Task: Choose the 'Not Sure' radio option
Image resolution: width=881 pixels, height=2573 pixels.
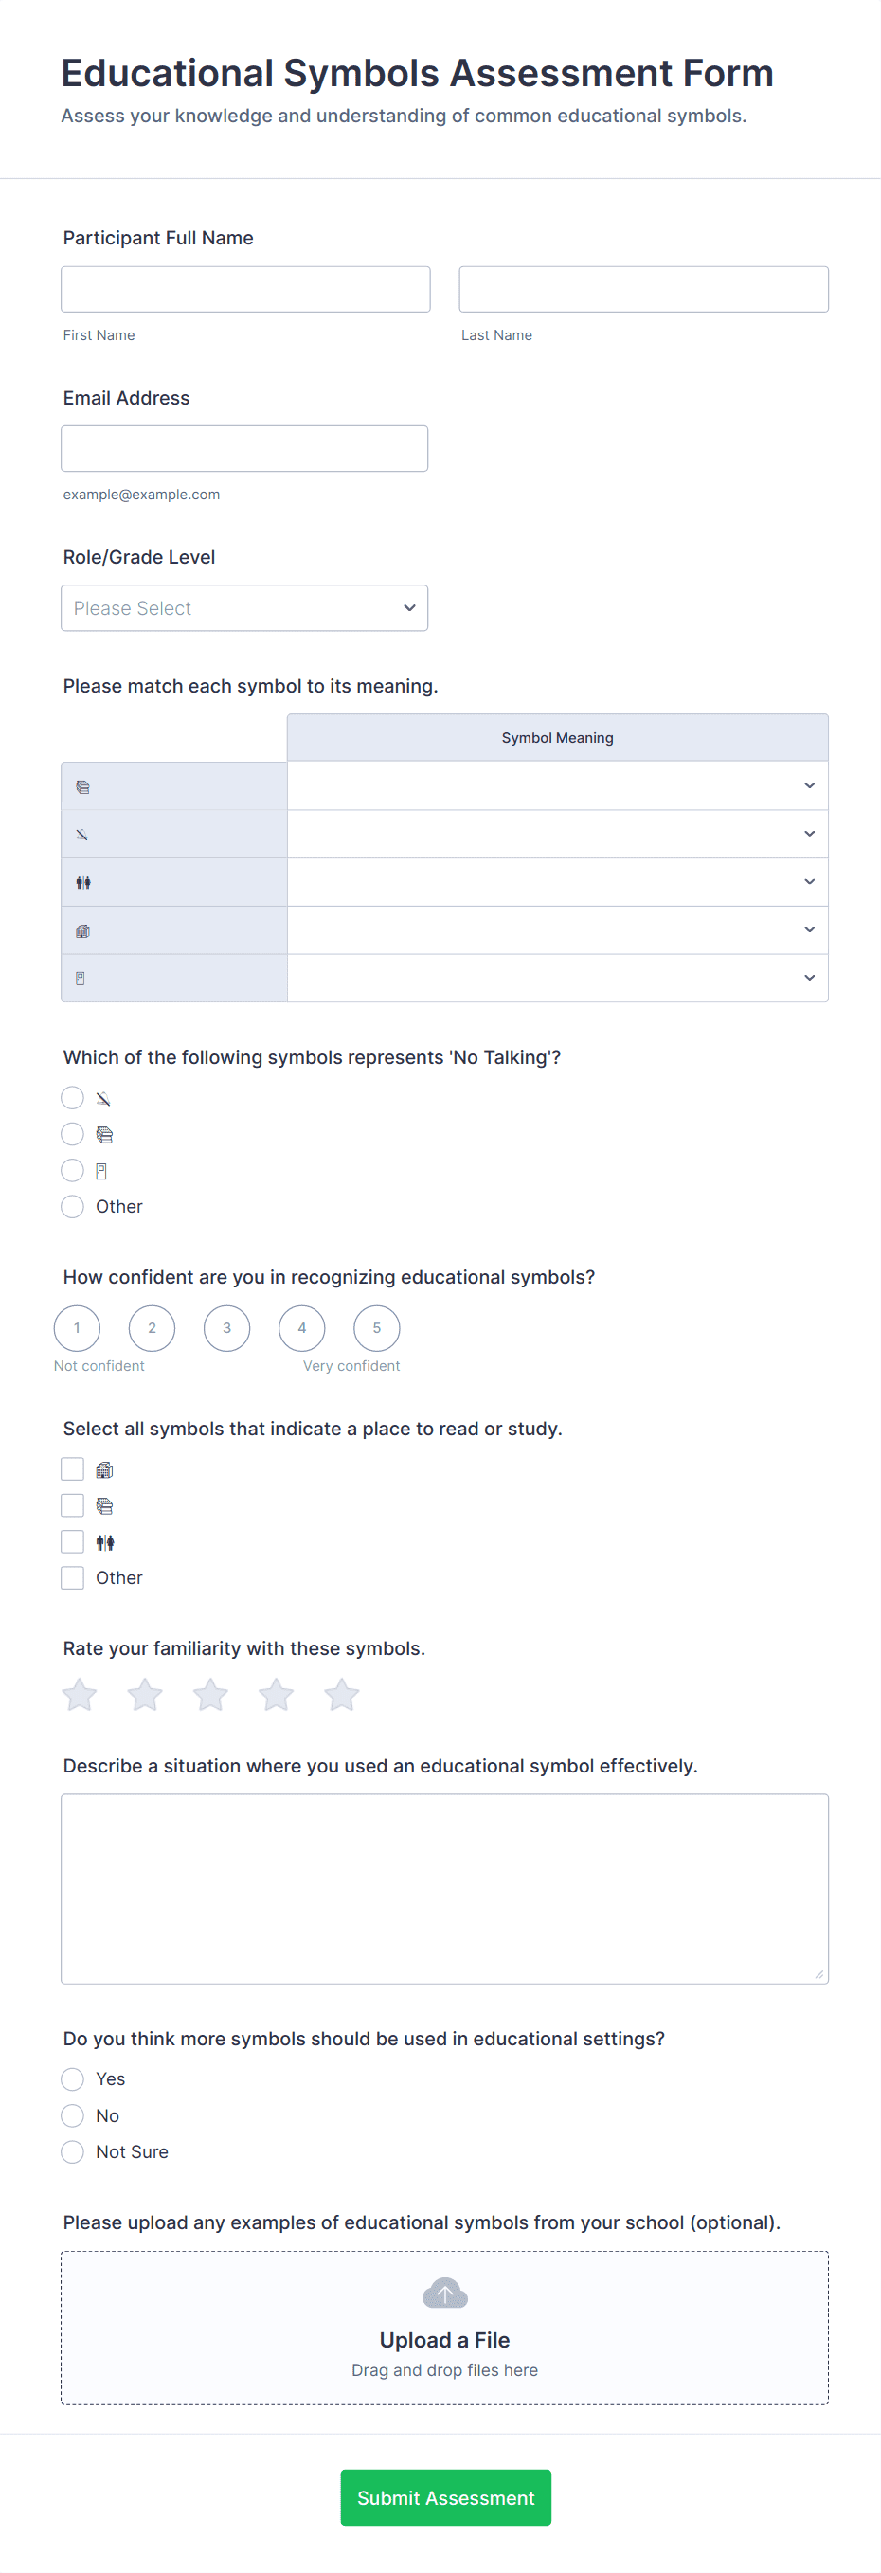Action: 72,2151
